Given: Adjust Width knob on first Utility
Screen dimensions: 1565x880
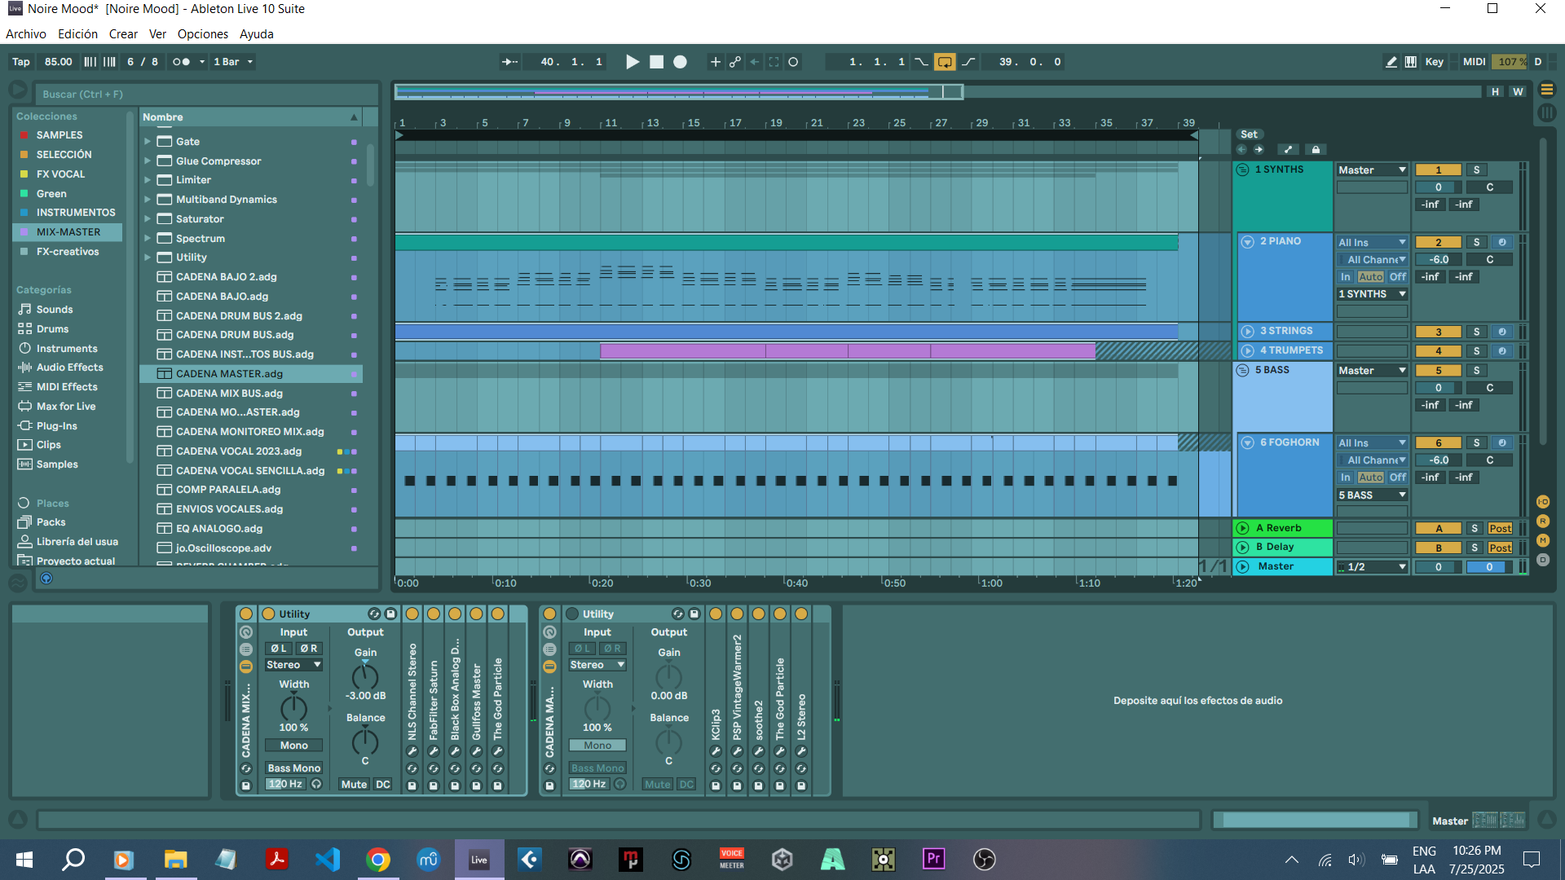Looking at the screenshot, I should (293, 708).
